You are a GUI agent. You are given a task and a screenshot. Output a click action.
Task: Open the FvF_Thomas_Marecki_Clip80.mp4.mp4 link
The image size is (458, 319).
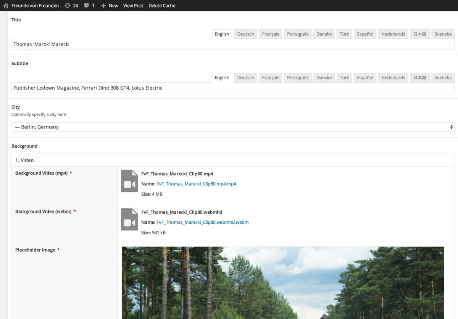tap(196, 184)
